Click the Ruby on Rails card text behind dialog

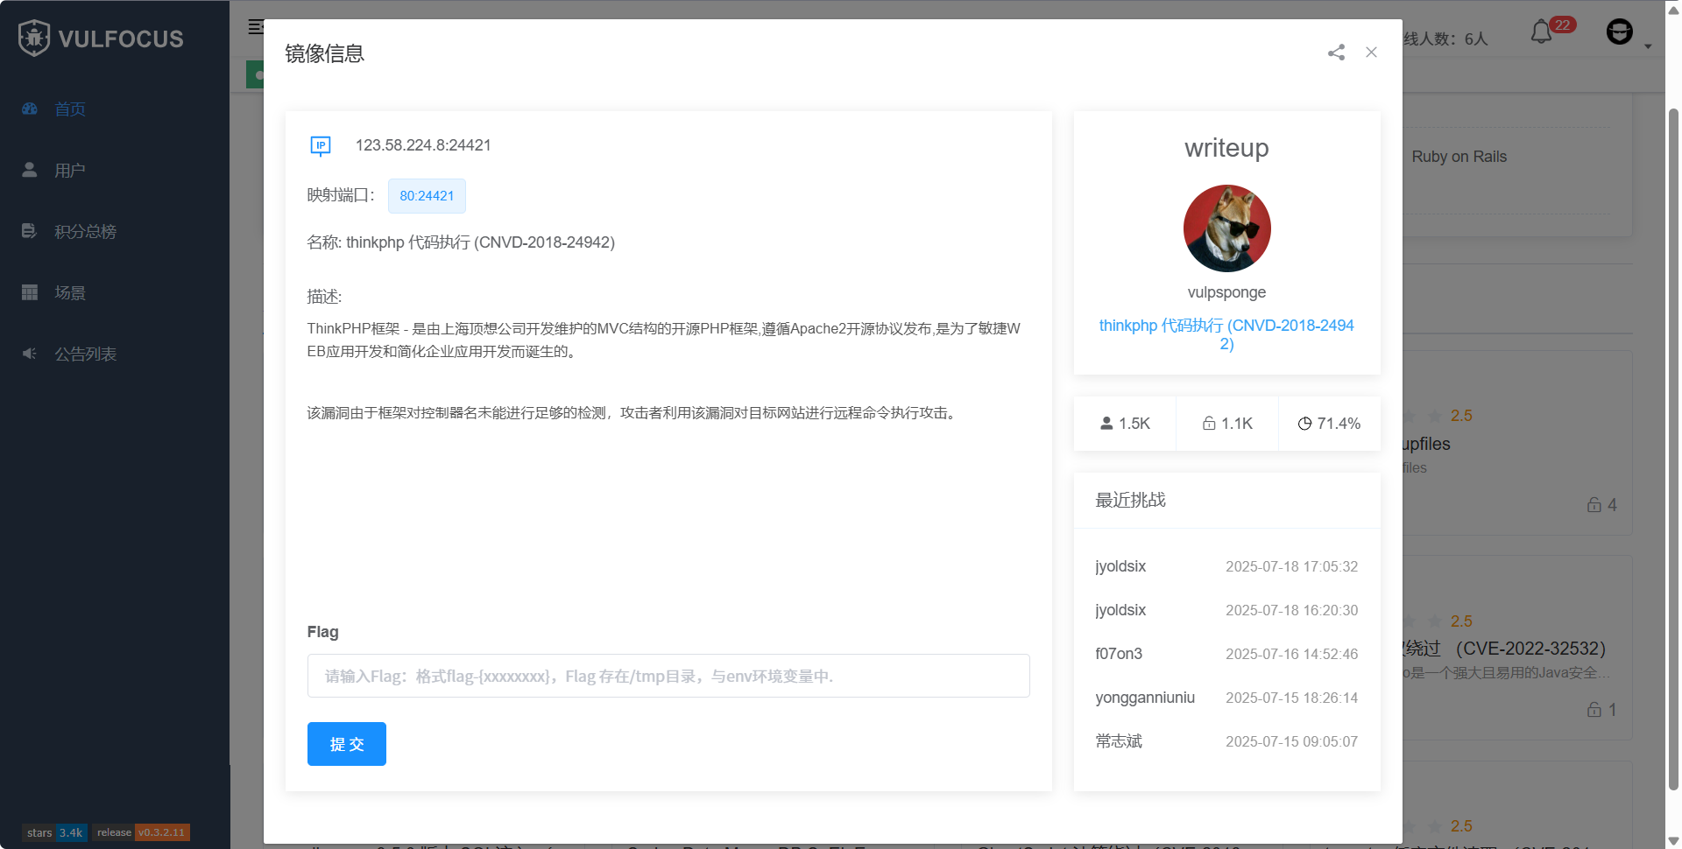coord(1459,157)
